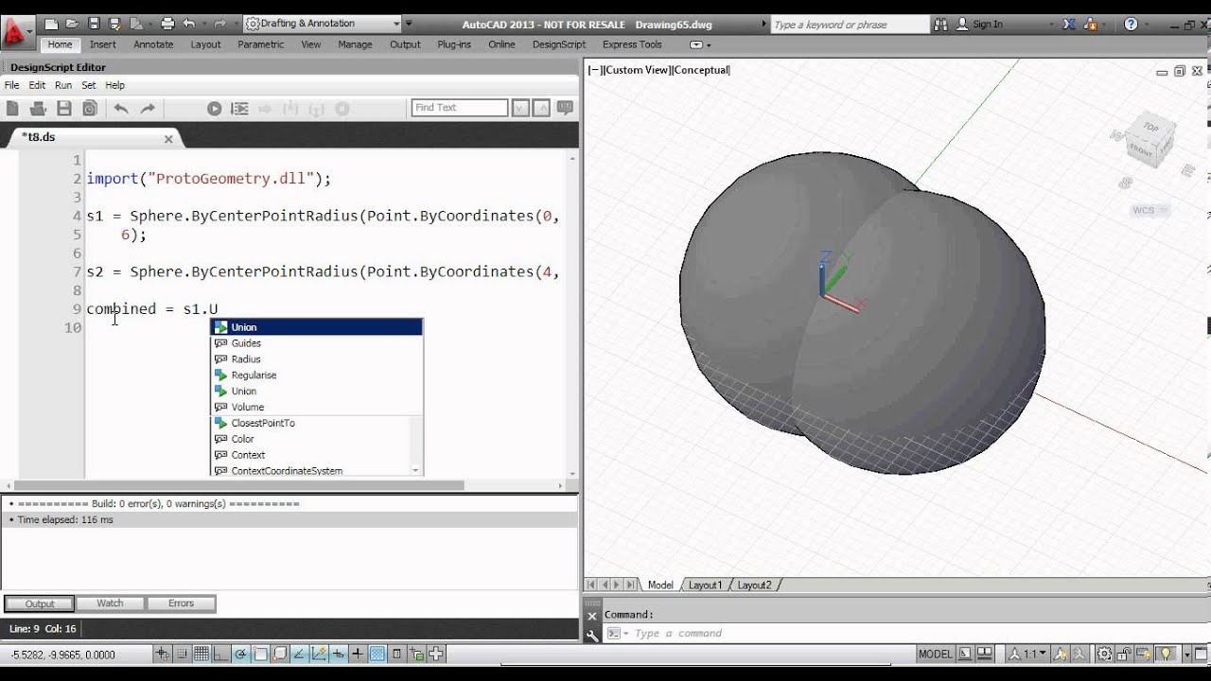Switch to the Errors tab

(181, 603)
